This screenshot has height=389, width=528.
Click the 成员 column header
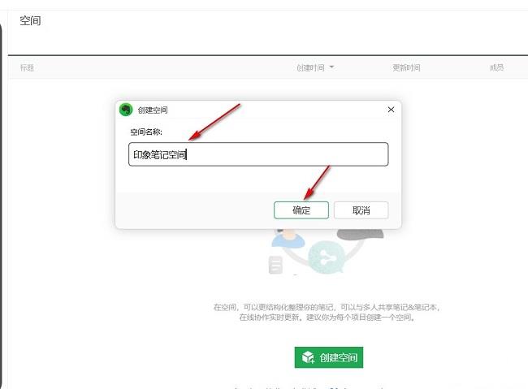(496, 67)
